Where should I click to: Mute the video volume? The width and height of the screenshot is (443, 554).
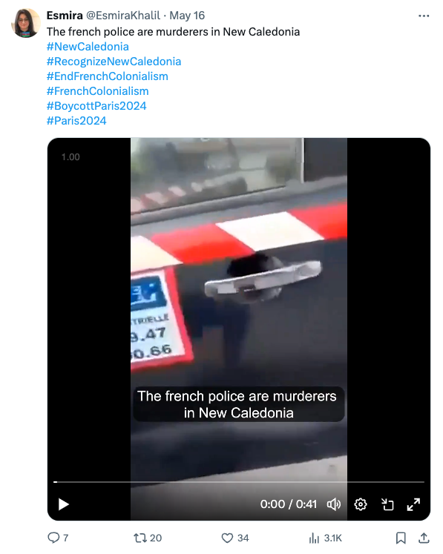333,504
